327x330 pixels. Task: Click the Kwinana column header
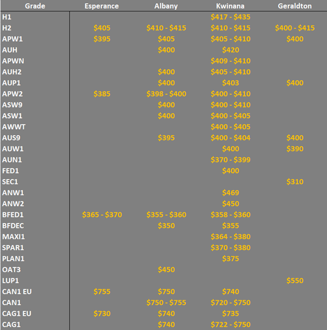[x=230, y=6]
